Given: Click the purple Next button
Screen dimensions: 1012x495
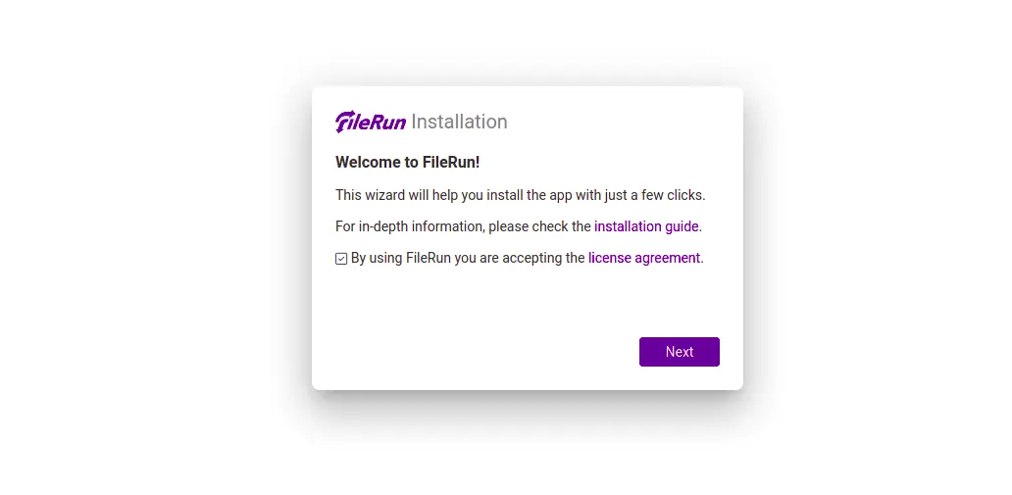Looking at the screenshot, I should [x=679, y=352].
